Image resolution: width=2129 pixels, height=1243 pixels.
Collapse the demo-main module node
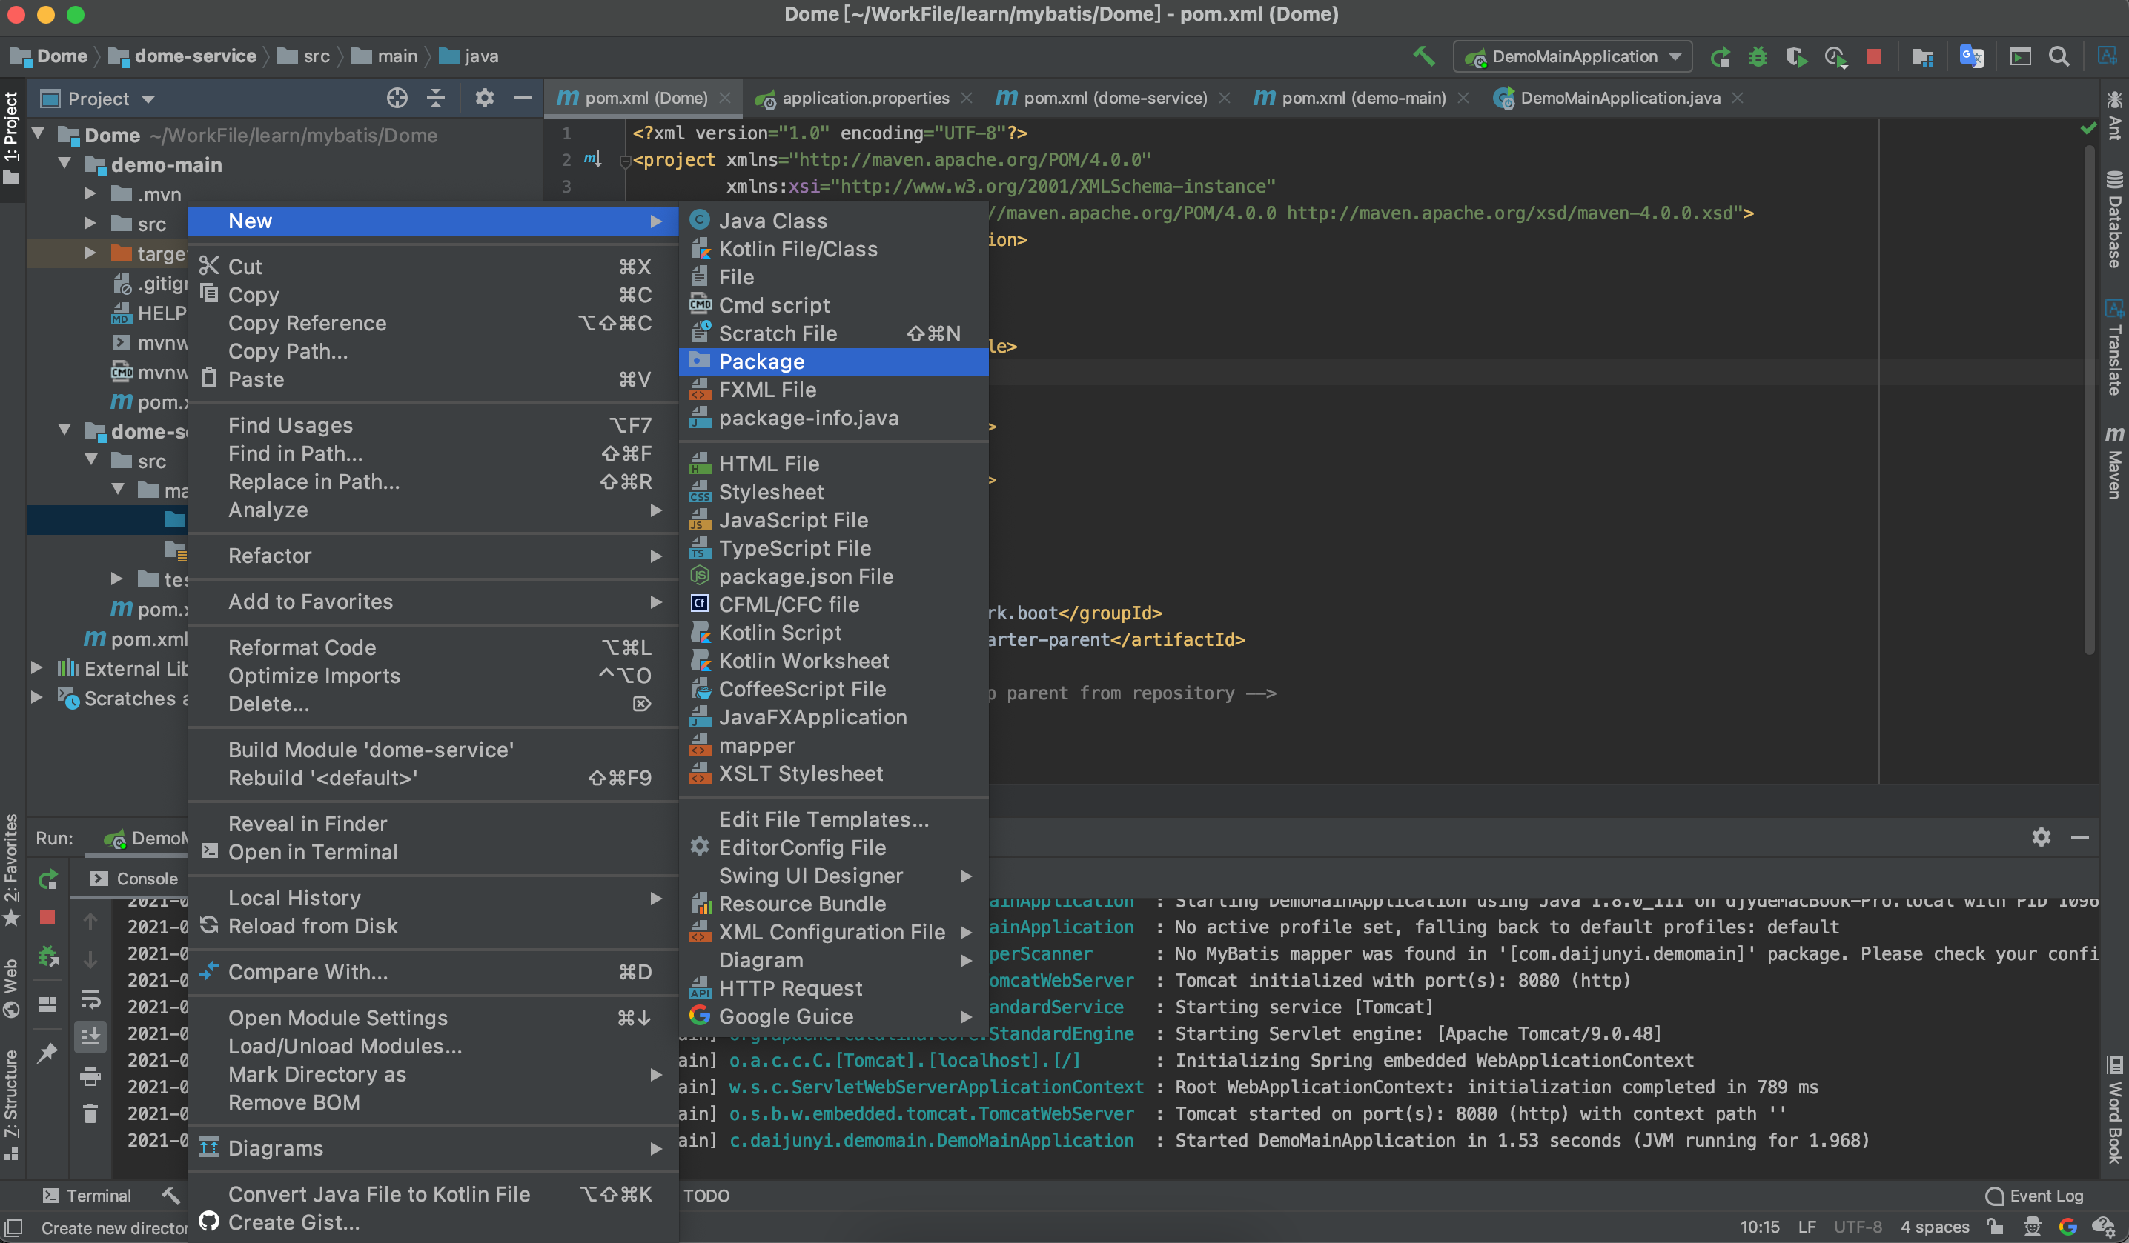coord(65,164)
